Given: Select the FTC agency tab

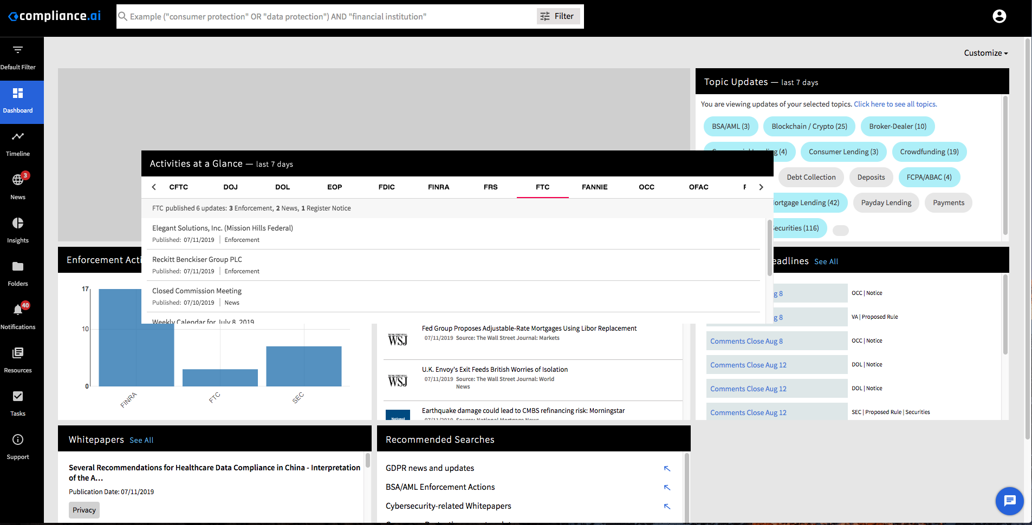Looking at the screenshot, I should [543, 187].
